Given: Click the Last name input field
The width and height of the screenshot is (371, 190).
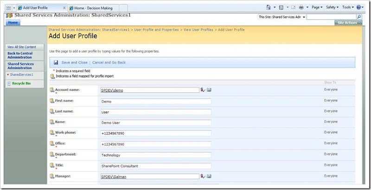Looking at the screenshot, I should coord(156,112).
